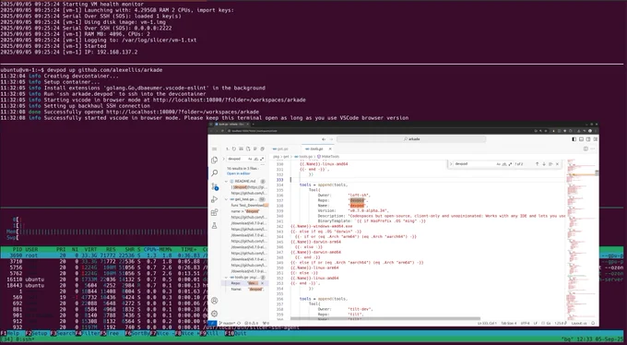Select the browser tab for tools.go
The width and height of the screenshot is (627, 345).
[x=231, y=125]
